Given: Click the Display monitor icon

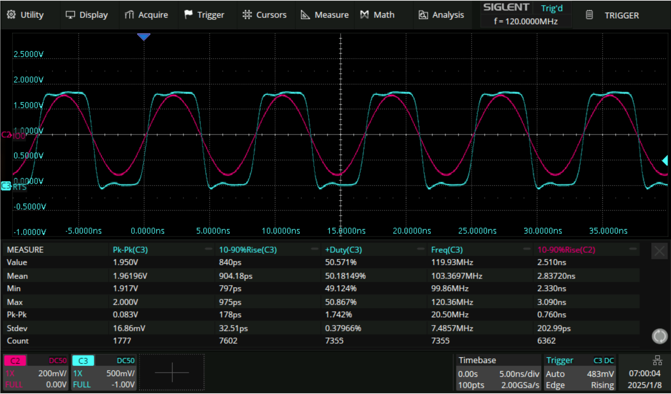Looking at the screenshot, I should pyautogui.click(x=70, y=15).
